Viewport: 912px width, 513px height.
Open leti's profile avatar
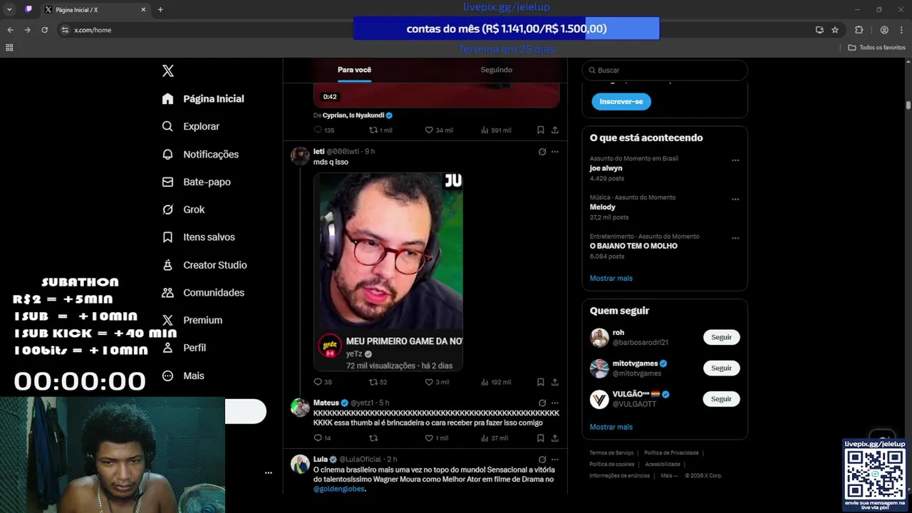point(300,156)
